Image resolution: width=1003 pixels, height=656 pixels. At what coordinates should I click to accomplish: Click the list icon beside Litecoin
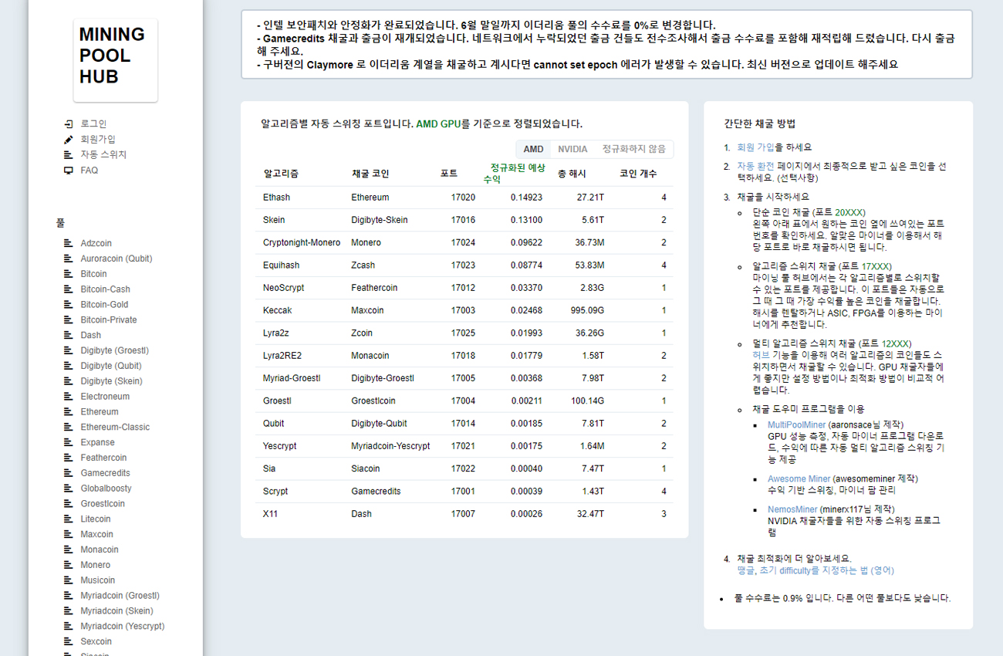68,519
